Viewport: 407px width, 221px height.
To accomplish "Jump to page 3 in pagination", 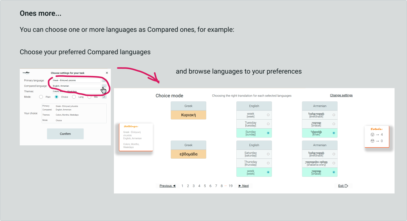I will (193, 186).
